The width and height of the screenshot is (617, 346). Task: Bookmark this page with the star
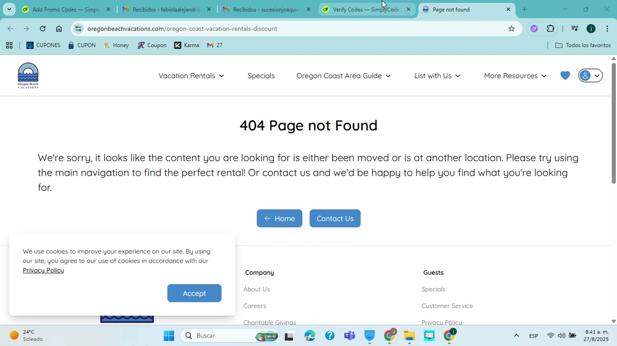511,29
